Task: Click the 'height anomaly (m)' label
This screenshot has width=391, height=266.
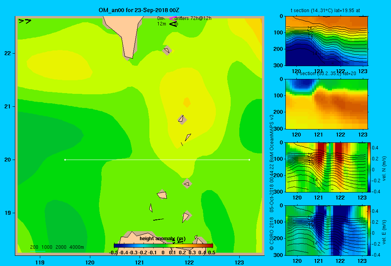Action: pos(162,239)
